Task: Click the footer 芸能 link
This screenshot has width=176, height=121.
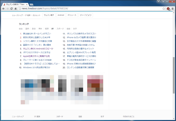Action: tap(80, 116)
